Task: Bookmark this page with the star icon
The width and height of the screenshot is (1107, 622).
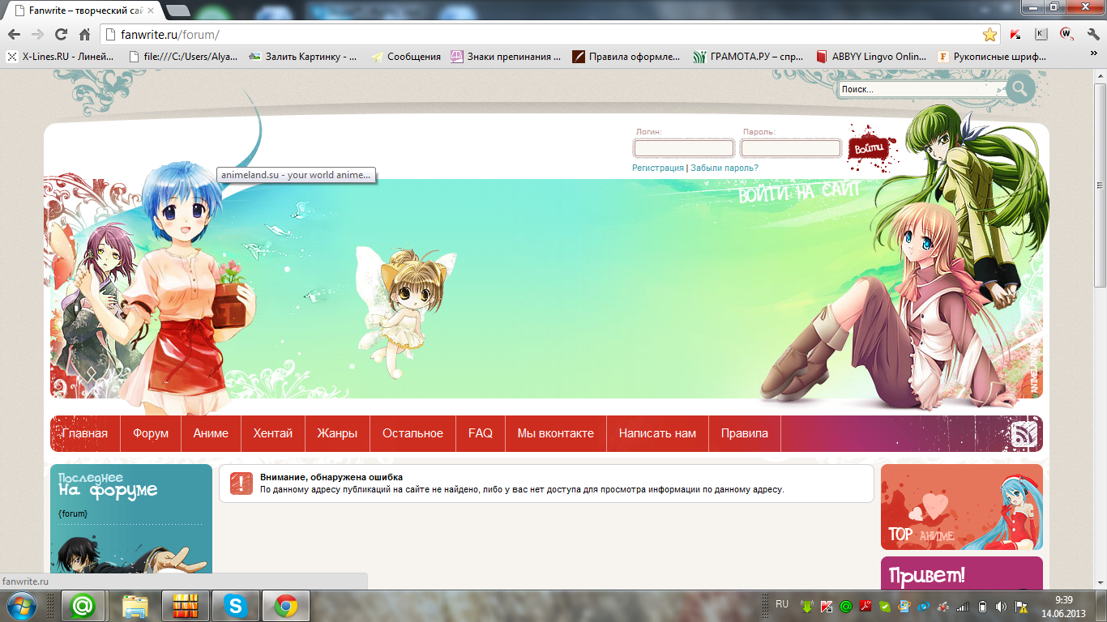Action: coord(989,35)
